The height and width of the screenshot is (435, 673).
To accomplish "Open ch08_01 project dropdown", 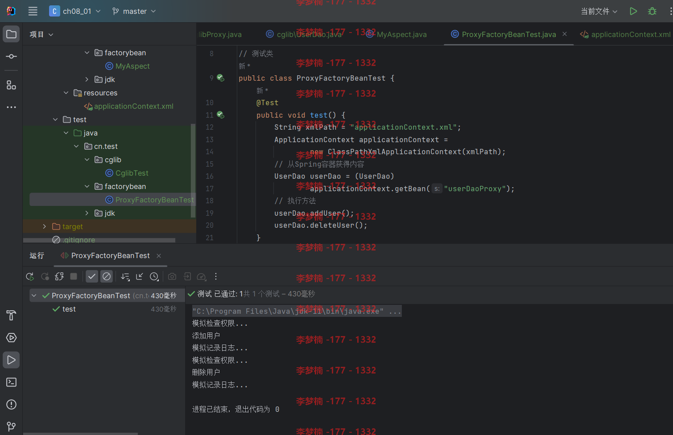I will point(75,11).
